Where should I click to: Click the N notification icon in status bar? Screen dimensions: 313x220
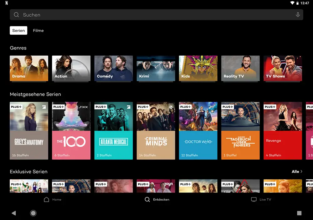[x=7, y=3]
